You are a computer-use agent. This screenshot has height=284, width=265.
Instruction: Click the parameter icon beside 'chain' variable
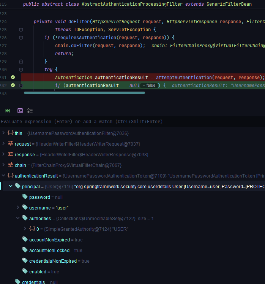coord(11,165)
